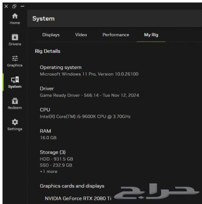Image resolution: width=202 pixels, height=204 pixels.
Task: Select the System sidebar icon
Action: click(15, 79)
